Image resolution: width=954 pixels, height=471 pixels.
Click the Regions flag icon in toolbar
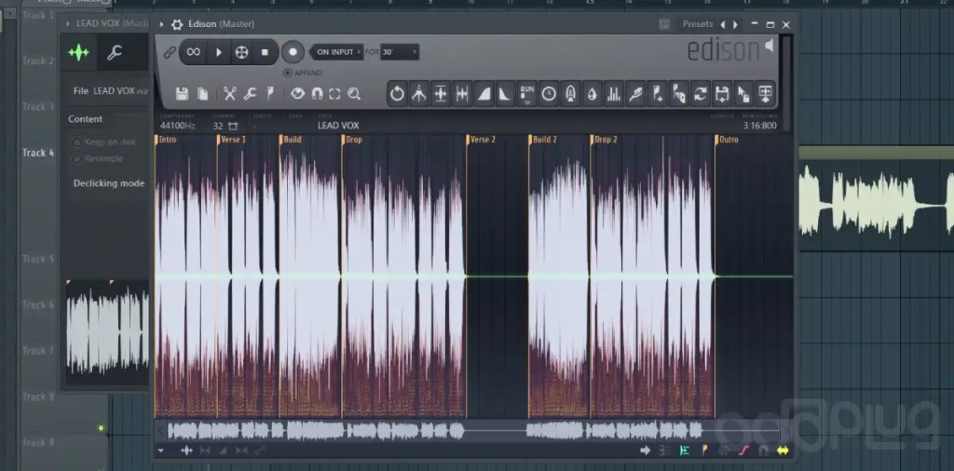click(270, 94)
